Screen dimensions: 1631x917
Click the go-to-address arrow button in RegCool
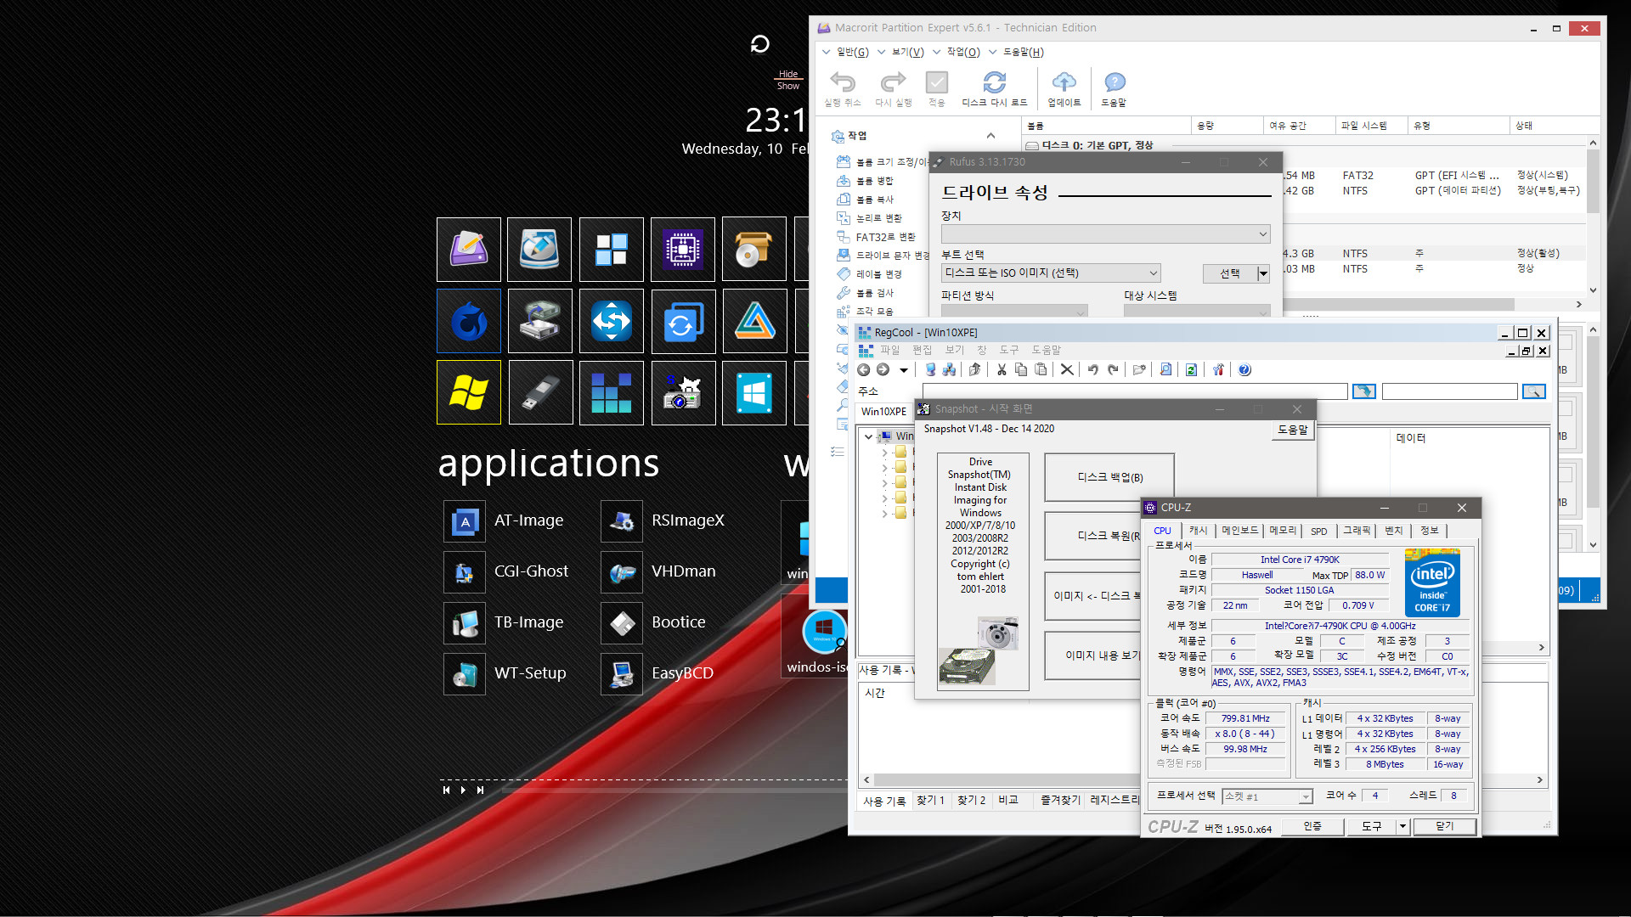click(1363, 391)
